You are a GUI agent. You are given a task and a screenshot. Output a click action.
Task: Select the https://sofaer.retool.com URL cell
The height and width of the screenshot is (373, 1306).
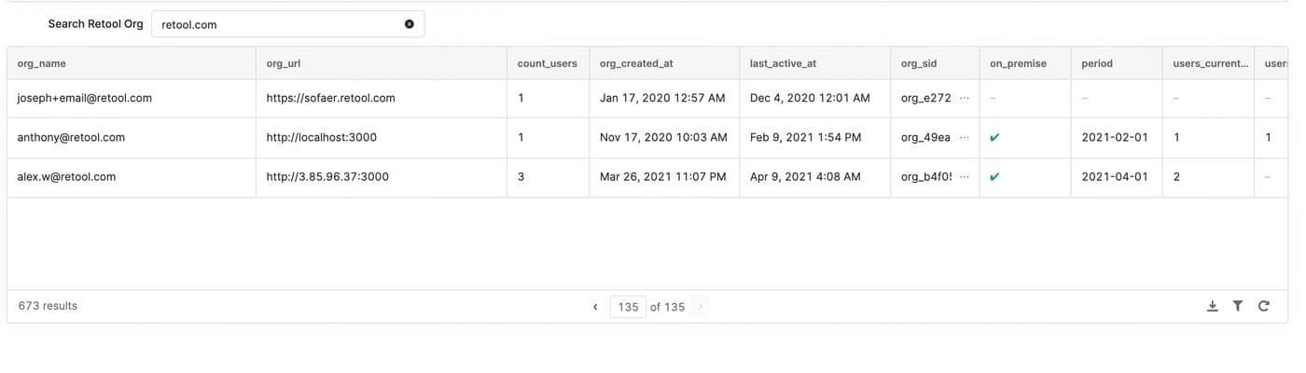(330, 98)
